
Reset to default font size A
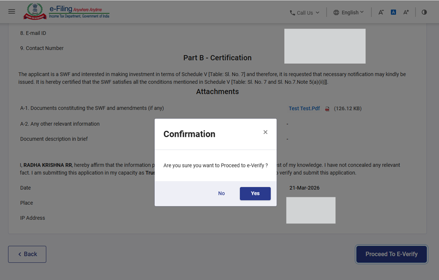[394, 12]
